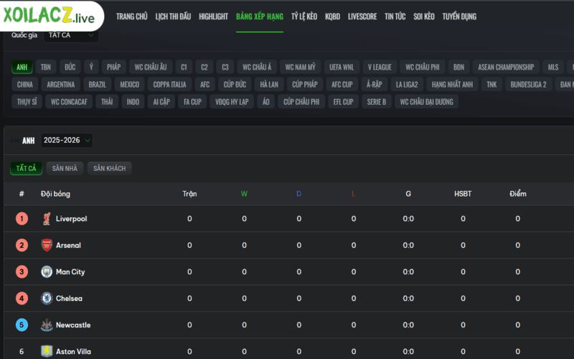This screenshot has width=574, height=359.
Task: Select UEFA WNL button
Action: click(x=342, y=67)
